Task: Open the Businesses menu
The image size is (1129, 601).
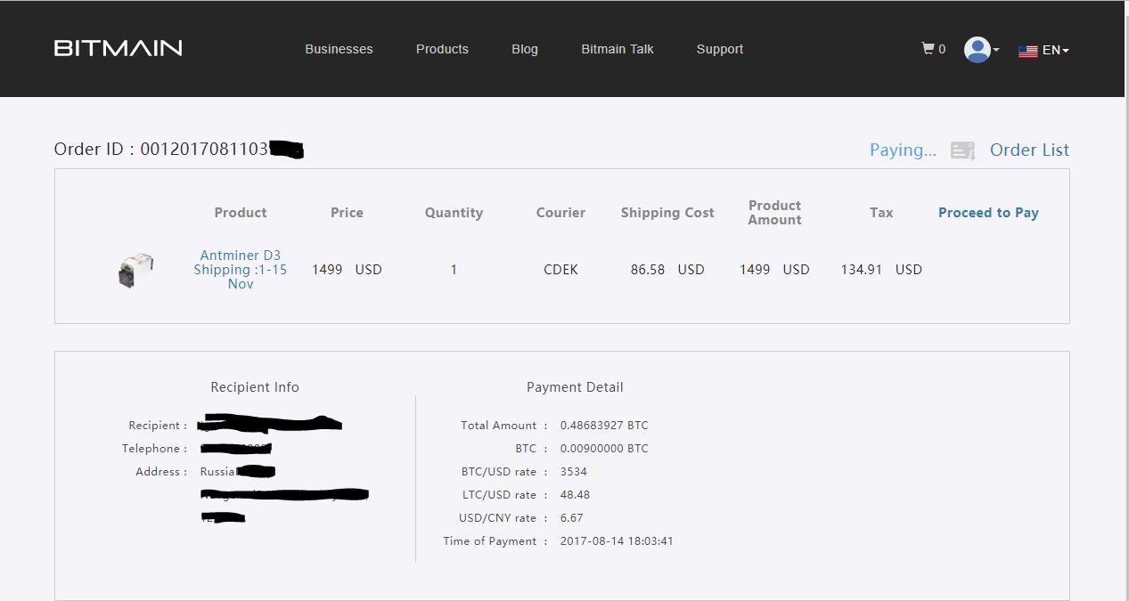Action: [339, 49]
